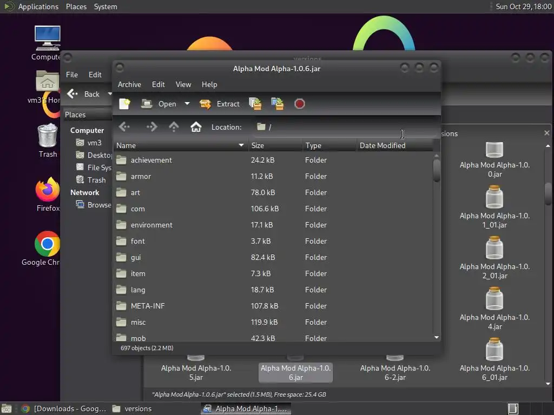Stop the current operation red icon
Screen dimensions: 554x415
(299, 104)
